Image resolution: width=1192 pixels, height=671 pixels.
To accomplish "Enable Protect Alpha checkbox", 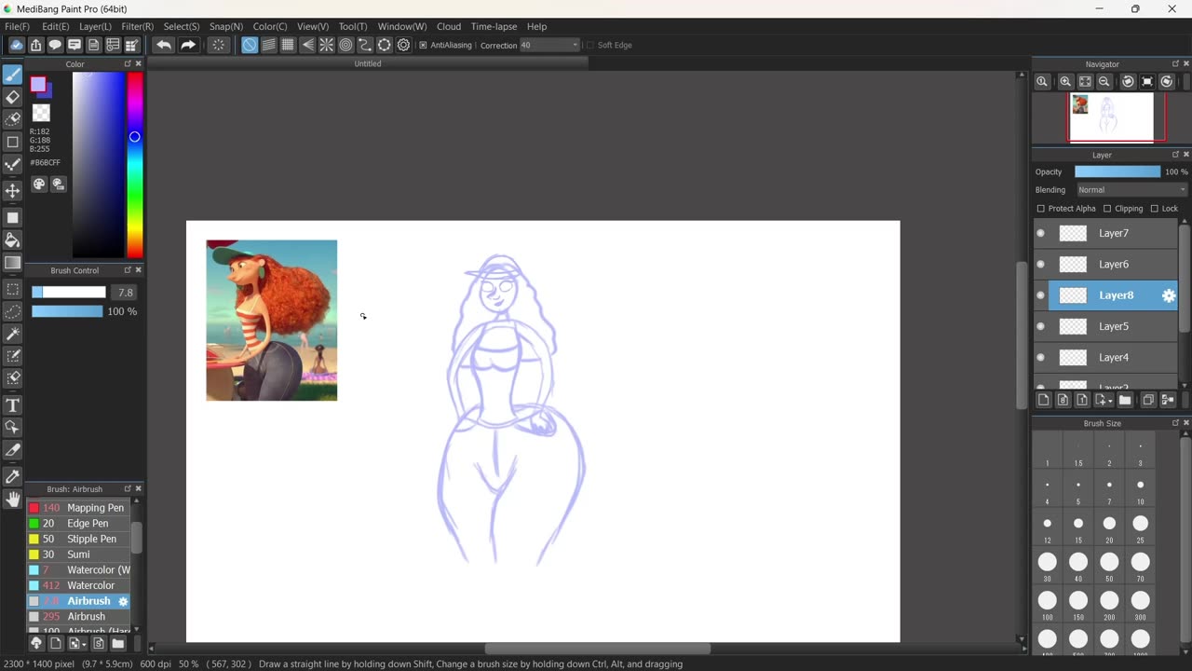I will [1041, 209].
